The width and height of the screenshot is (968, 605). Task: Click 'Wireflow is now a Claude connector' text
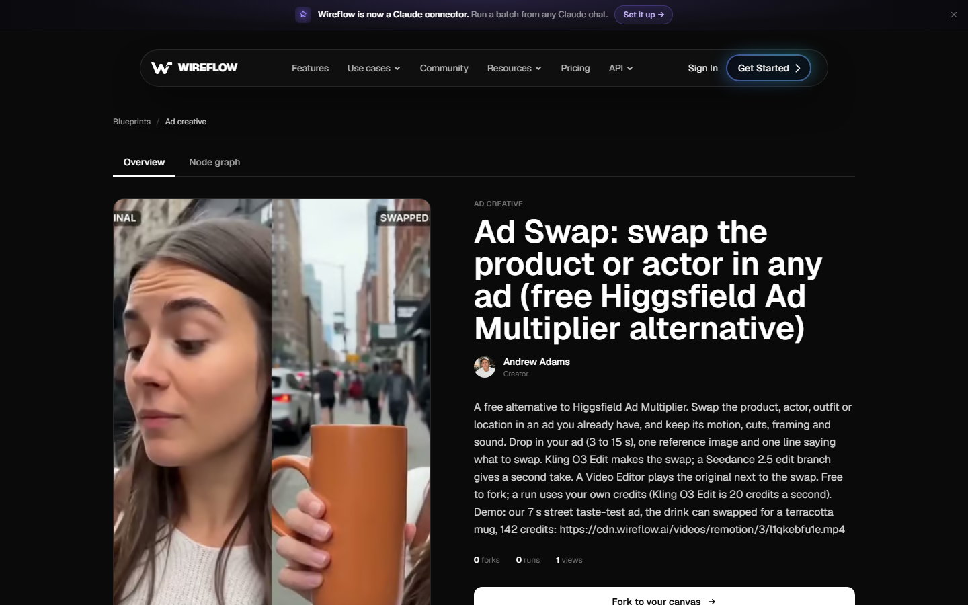(393, 15)
